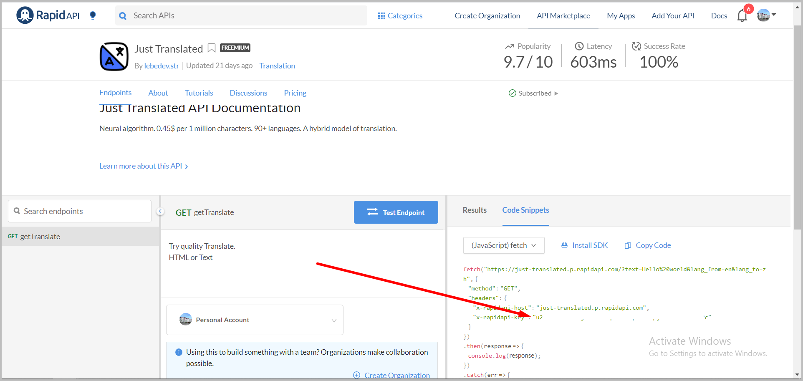Screen dimensions: 803x381
Task: Open the Discussions tab
Action: [x=248, y=93]
